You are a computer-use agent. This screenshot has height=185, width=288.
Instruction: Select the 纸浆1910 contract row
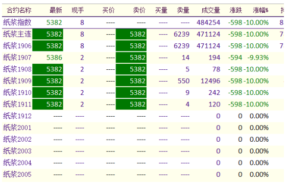[143, 93]
